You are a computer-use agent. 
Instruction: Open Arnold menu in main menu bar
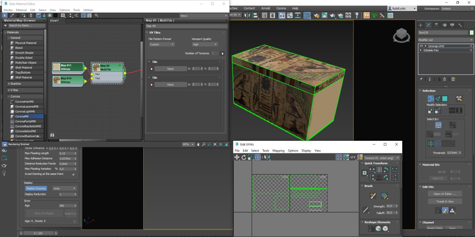pos(266,8)
